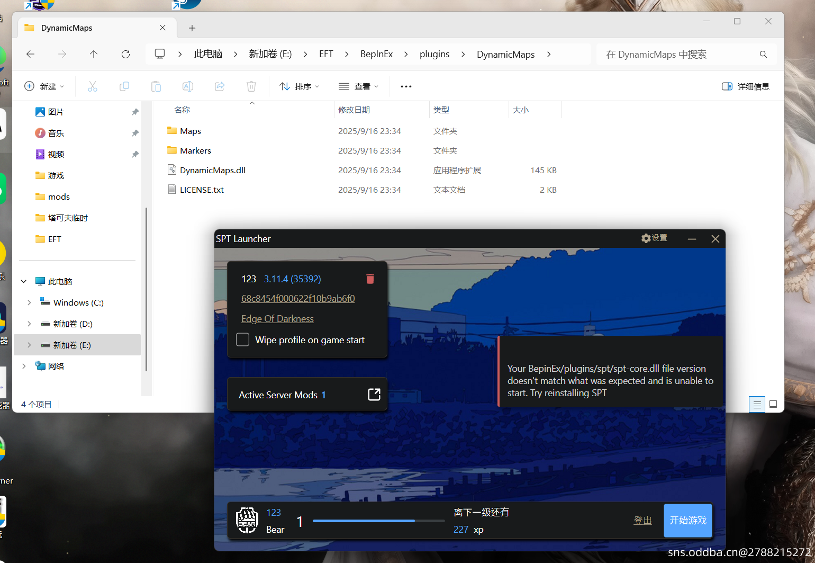Click the Markers folder icon

pyautogui.click(x=172, y=150)
